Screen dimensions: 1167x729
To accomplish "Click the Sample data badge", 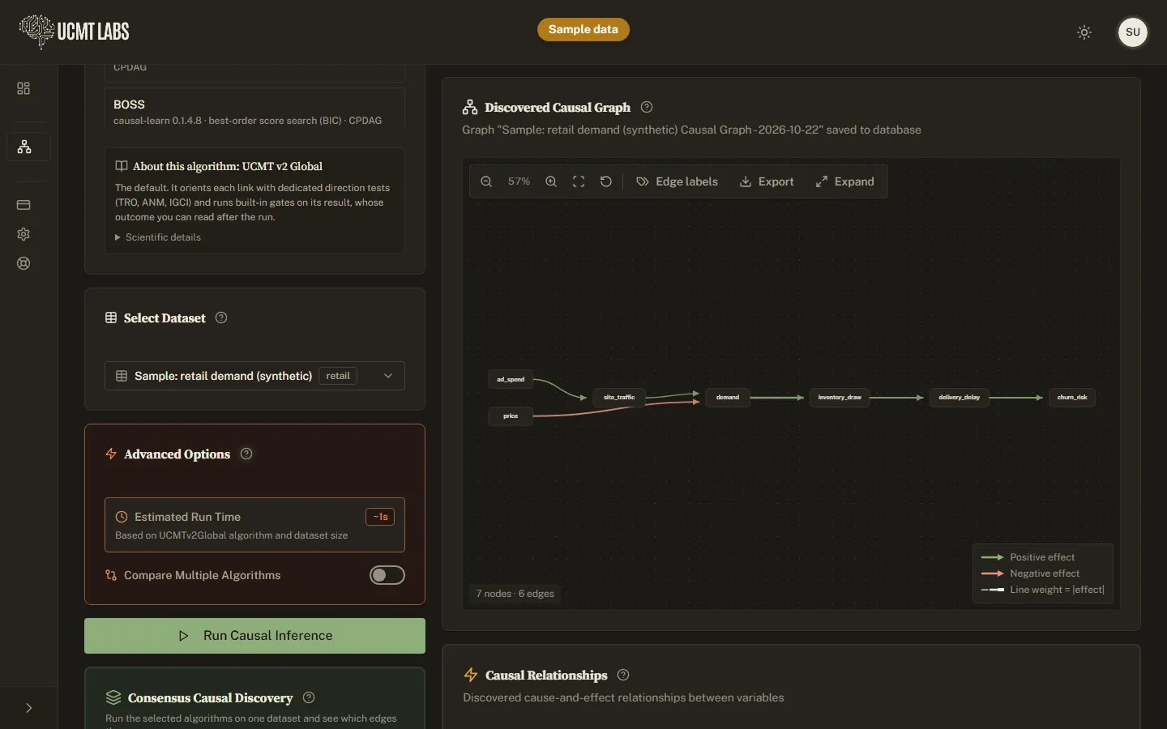I will [583, 29].
